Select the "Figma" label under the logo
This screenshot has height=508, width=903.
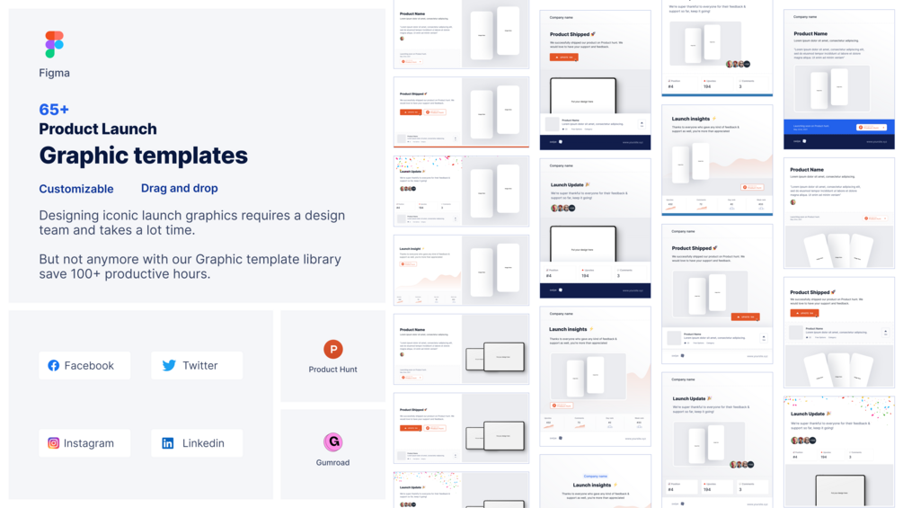click(x=54, y=73)
